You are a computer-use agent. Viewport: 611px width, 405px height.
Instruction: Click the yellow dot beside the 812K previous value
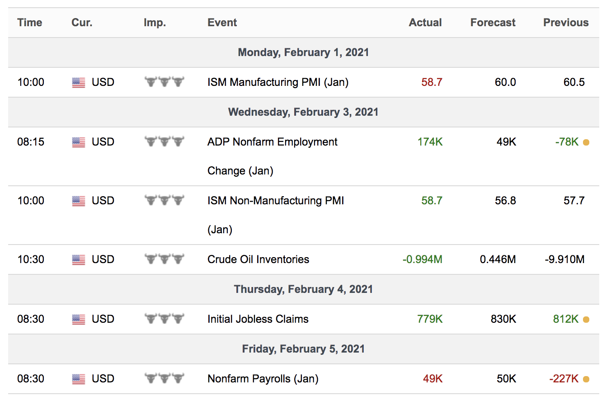[x=586, y=319]
